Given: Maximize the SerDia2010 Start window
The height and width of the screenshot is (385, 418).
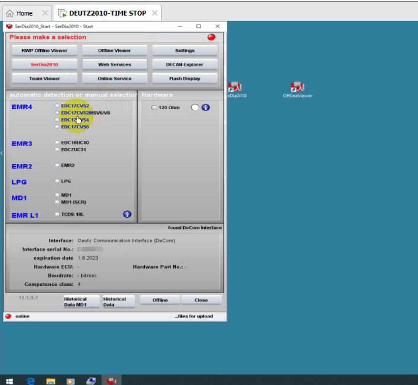Looking at the screenshot, I should 199,26.
